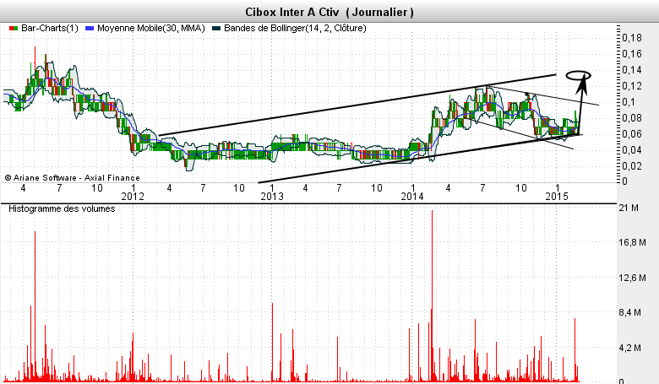Viewport: 659px width, 384px height.
Task: Click the tallest volume bar in early 2014
Action: 432,296
